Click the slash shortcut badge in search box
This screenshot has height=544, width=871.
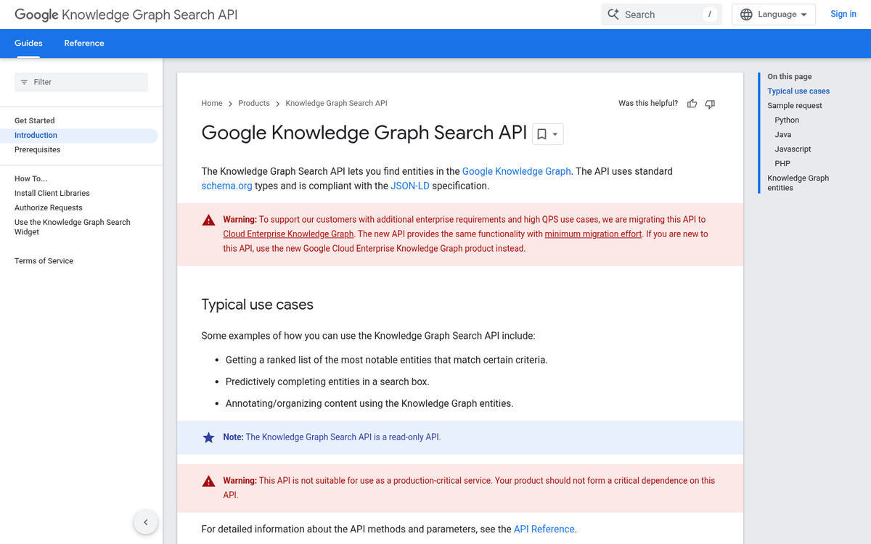(x=710, y=15)
